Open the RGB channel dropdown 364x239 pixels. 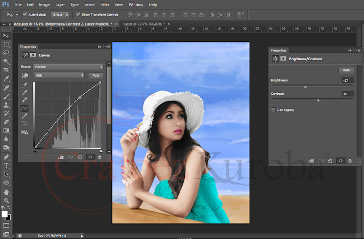pyautogui.click(x=59, y=75)
